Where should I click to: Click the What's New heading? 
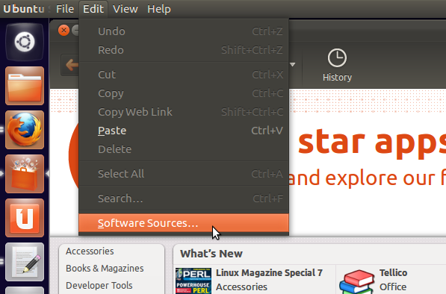click(x=211, y=254)
